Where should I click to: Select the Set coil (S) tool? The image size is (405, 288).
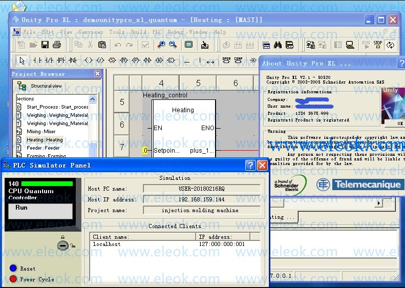112,60
